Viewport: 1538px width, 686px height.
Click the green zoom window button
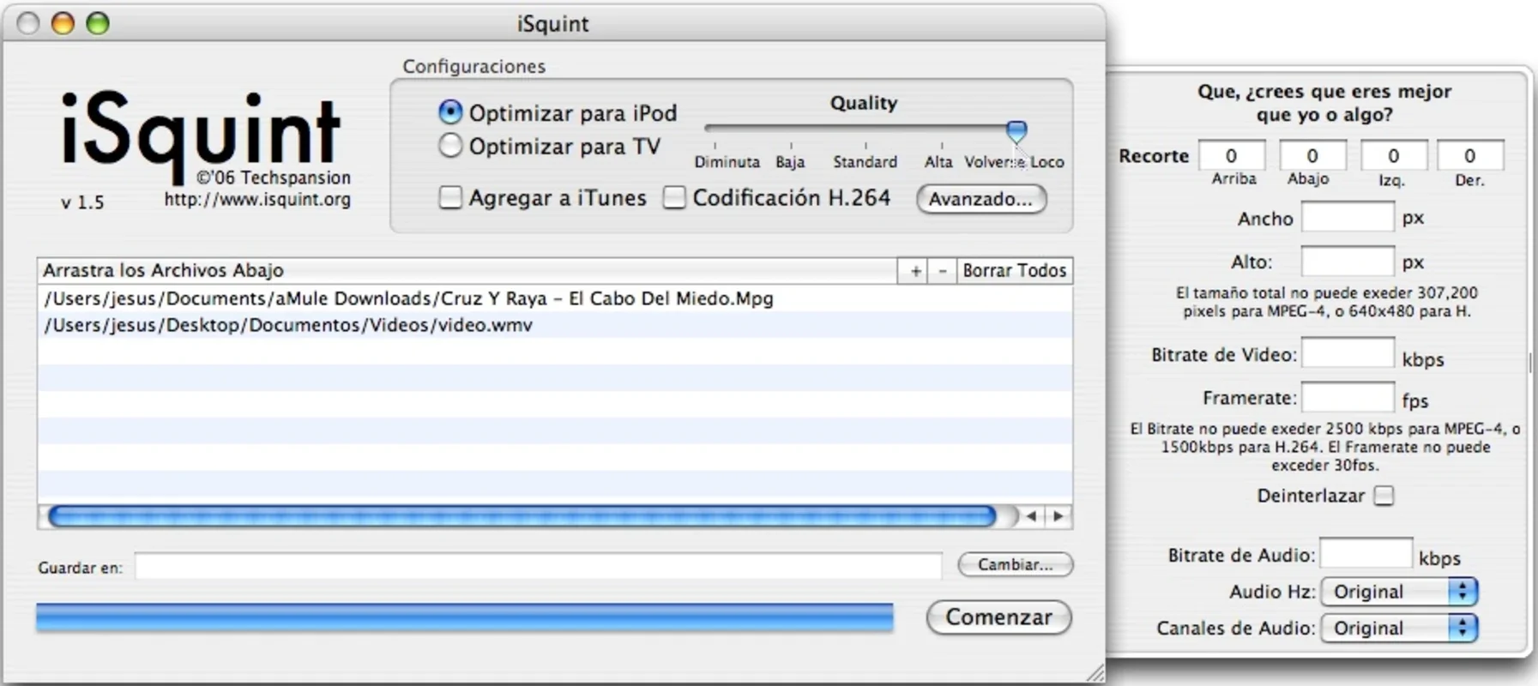[98, 23]
